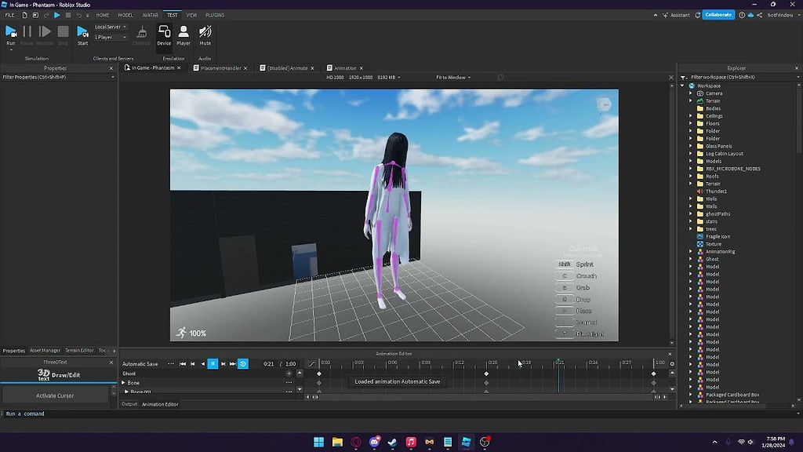The width and height of the screenshot is (803, 452).
Task: Click the Run a command input field
Action: coord(47,412)
